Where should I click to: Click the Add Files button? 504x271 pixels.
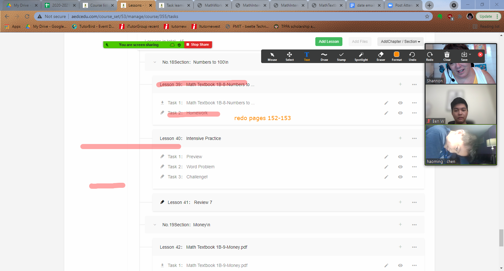point(360,42)
